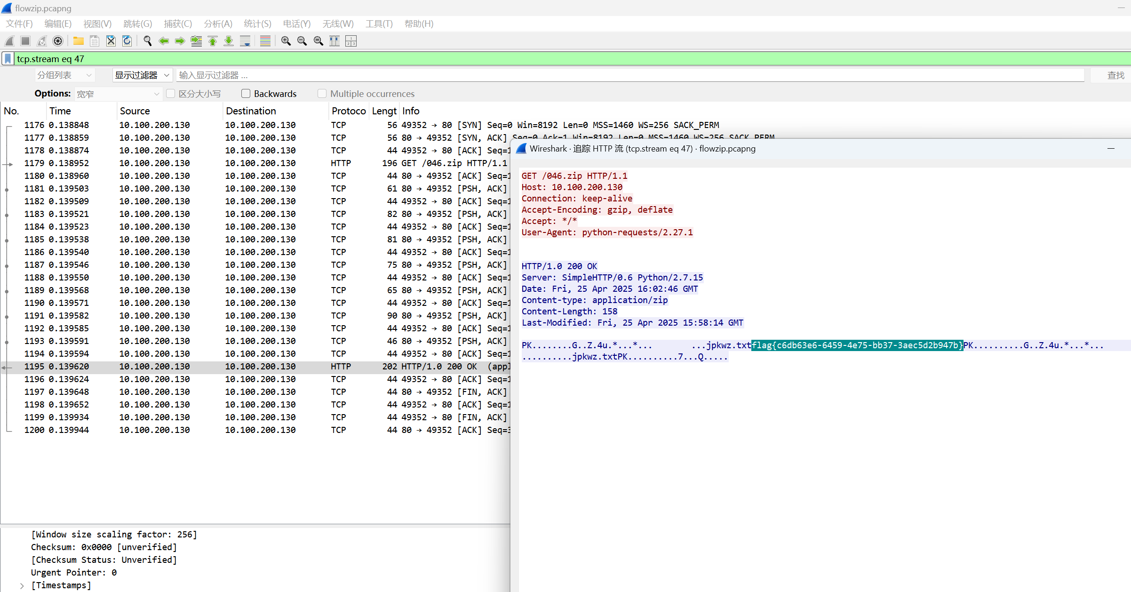The height and width of the screenshot is (592, 1131).
Task: Click the find packet magnifier icon
Action: point(147,41)
